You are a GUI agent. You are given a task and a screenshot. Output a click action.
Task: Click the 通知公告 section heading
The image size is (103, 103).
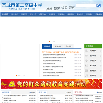[x=78, y=92]
